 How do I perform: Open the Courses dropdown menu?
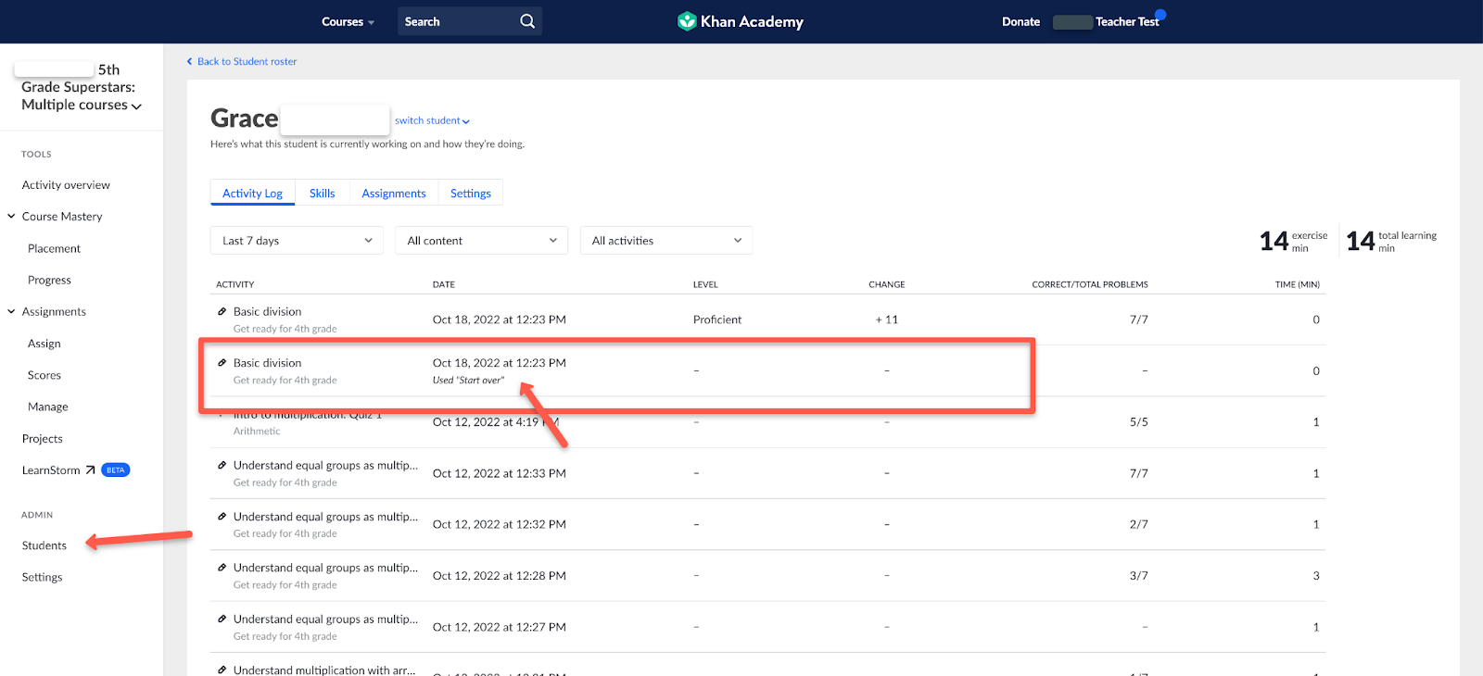(x=348, y=21)
